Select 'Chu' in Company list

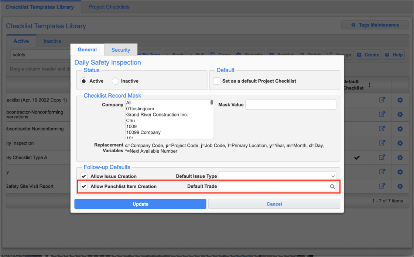[x=130, y=121]
